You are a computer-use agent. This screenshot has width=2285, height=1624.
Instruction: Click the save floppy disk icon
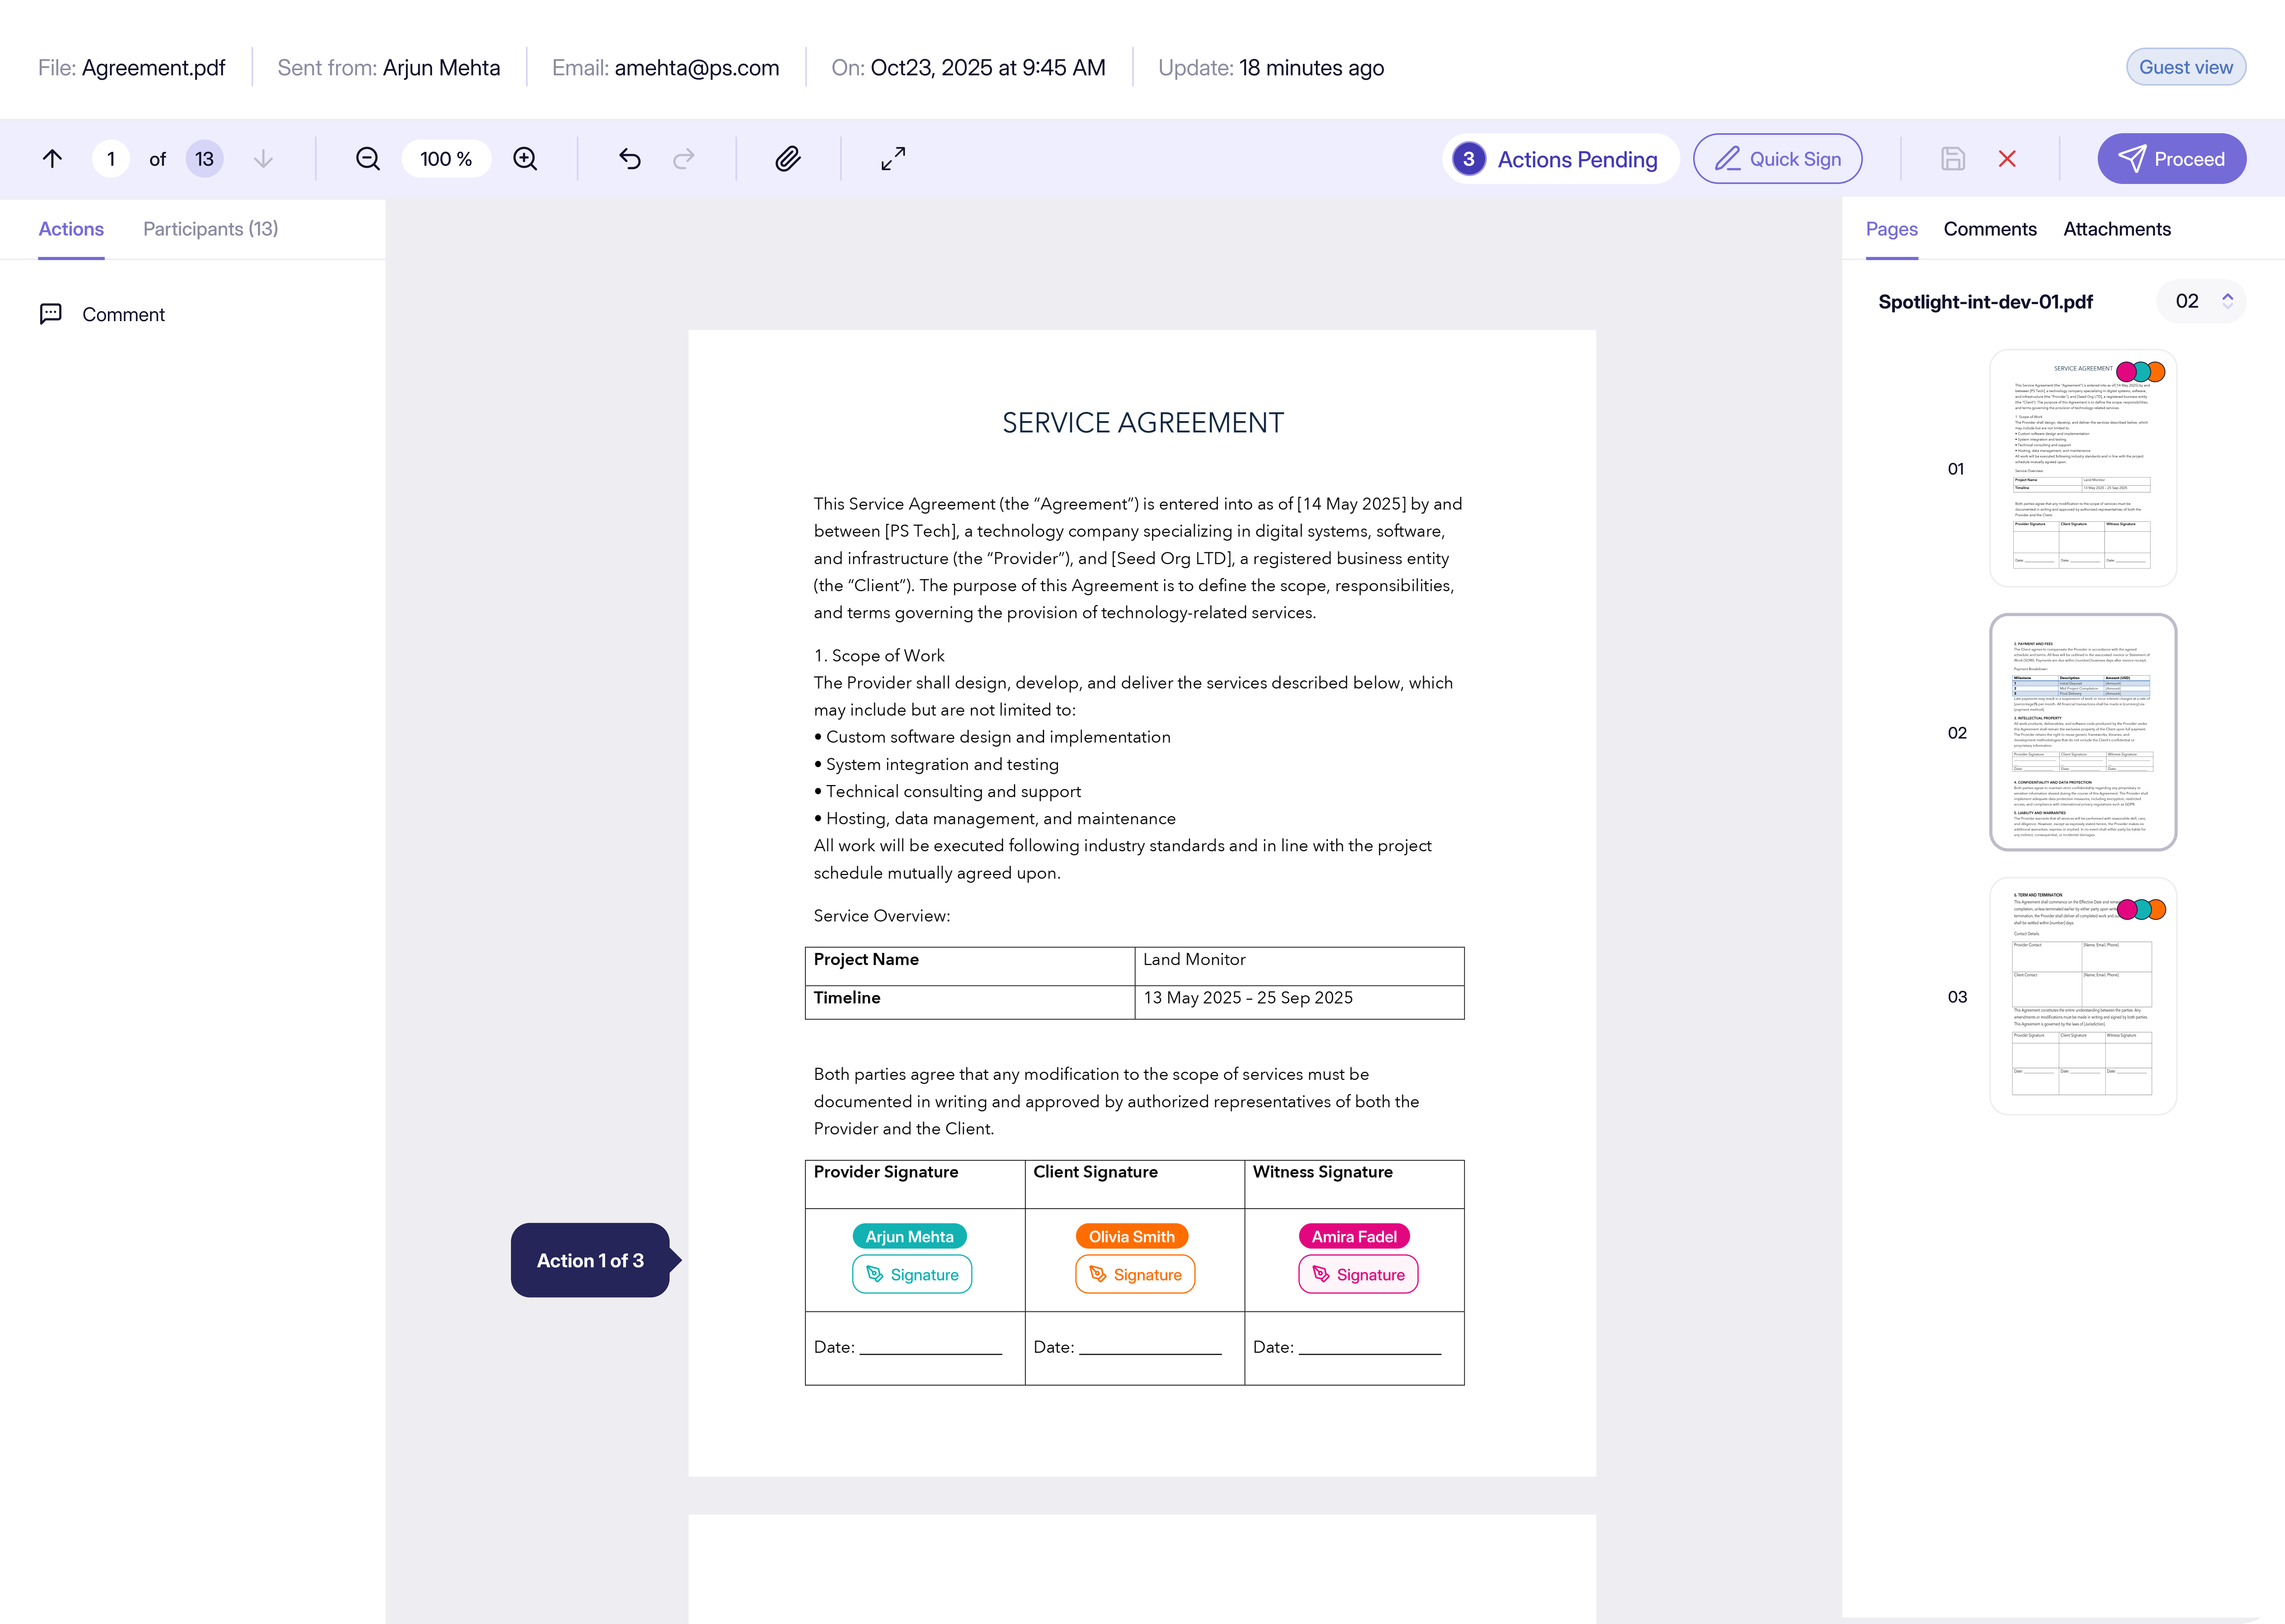point(1953,159)
